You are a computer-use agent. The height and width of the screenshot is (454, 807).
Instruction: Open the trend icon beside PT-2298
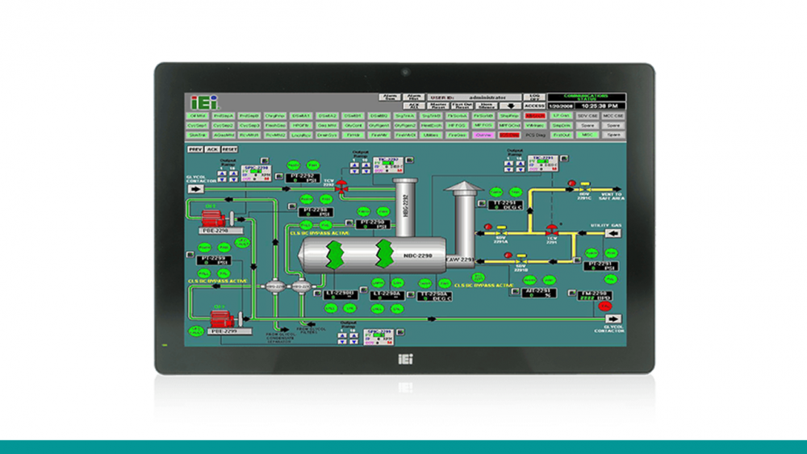pos(292,206)
